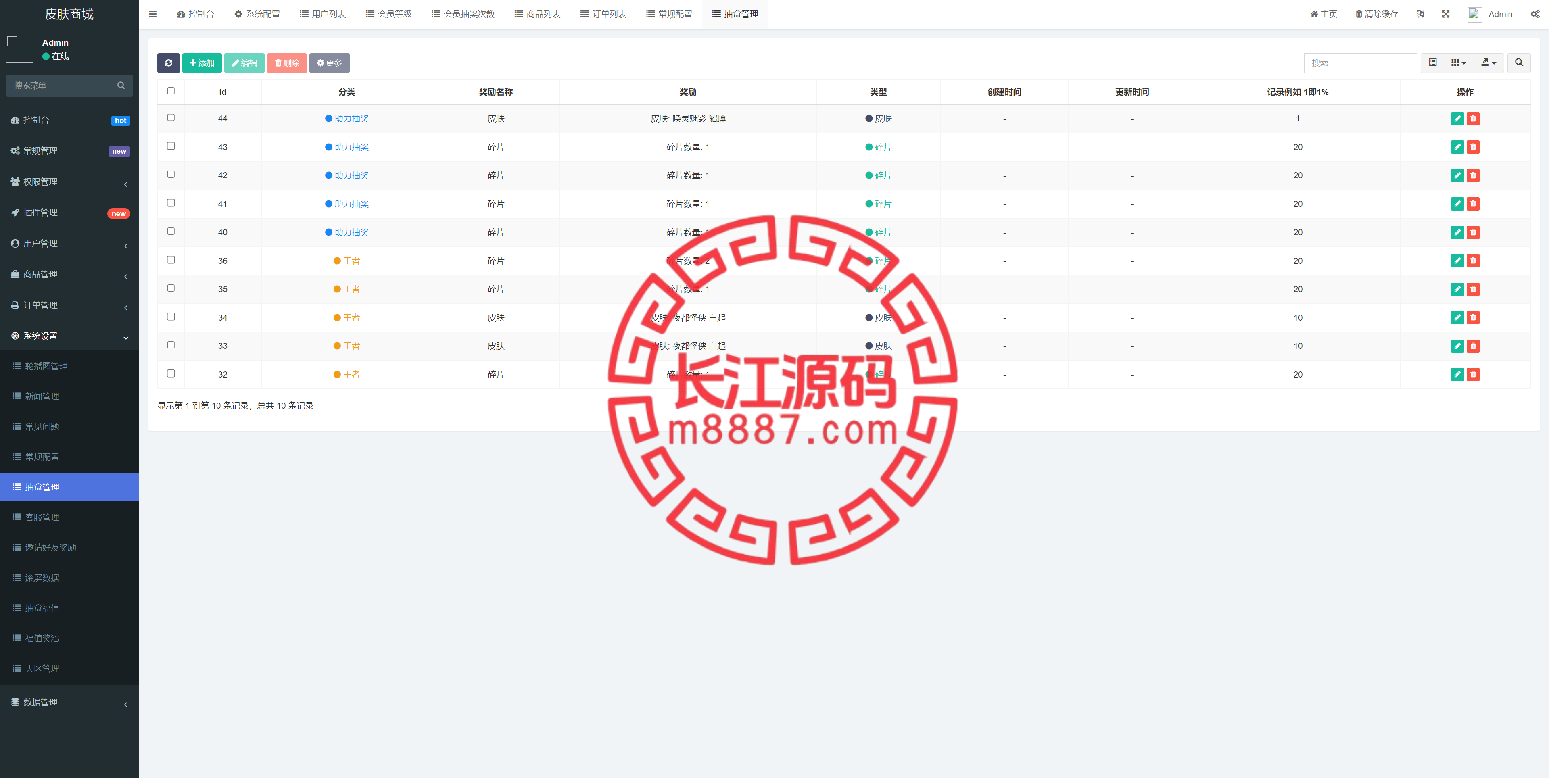
Task: Click the 碎片 type link in row 43
Action: point(879,147)
